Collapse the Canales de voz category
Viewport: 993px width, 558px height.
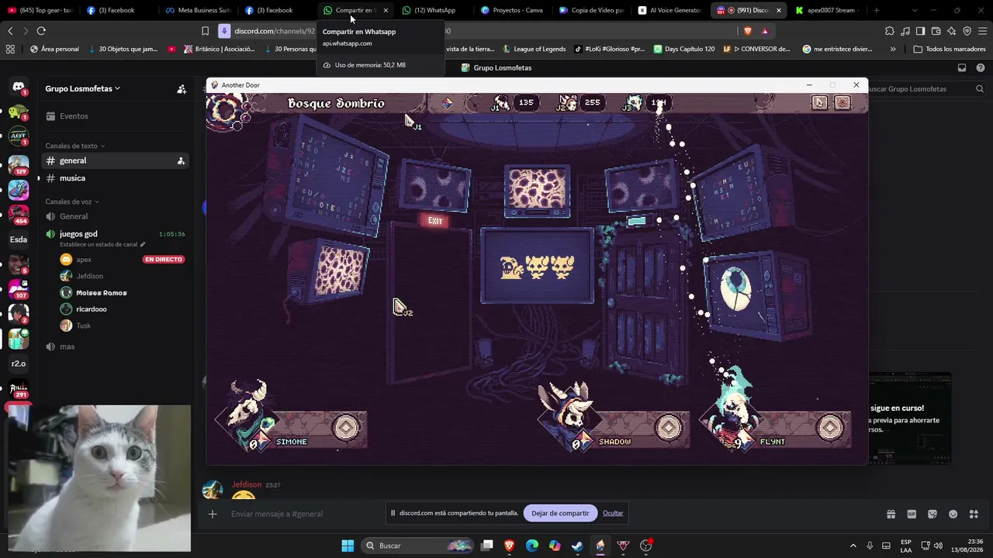[x=72, y=201]
